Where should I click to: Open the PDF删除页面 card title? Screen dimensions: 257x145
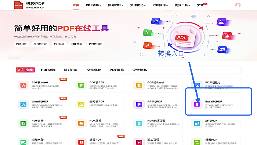point(156,120)
